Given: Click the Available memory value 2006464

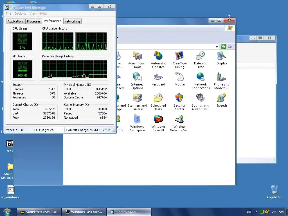Looking at the screenshot, I should click(x=101, y=93).
